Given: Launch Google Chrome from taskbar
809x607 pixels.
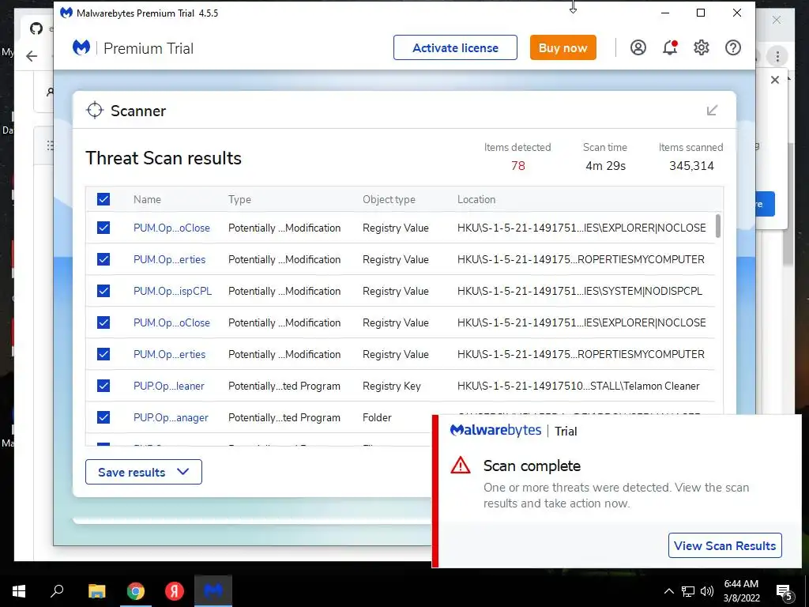Looking at the screenshot, I should (136, 591).
